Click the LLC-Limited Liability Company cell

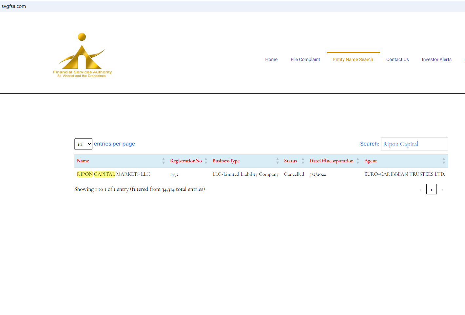[245, 174]
